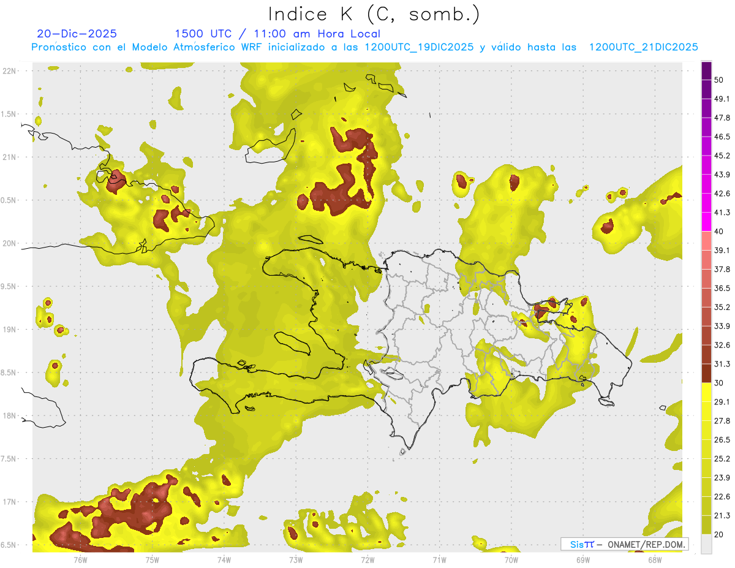This screenshot has width=735, height=568.
Task: Click the colorbar value 43.9
Action: [722, 175]
